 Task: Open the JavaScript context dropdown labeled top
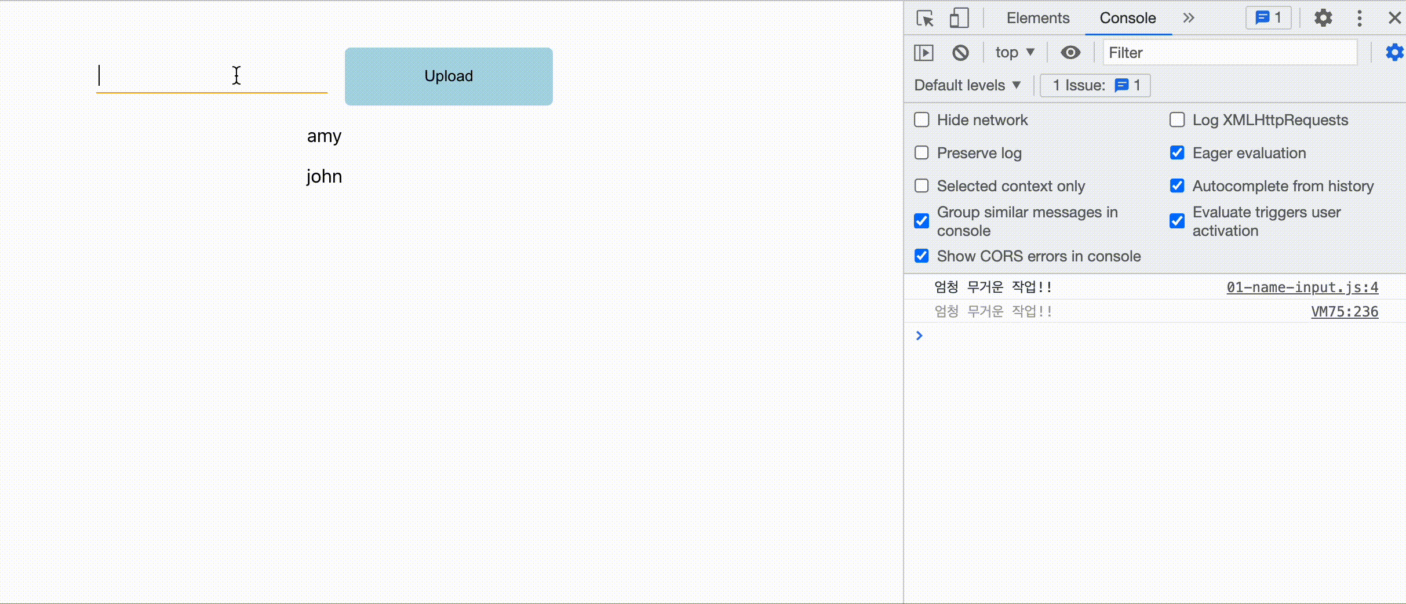(1014, 52)
